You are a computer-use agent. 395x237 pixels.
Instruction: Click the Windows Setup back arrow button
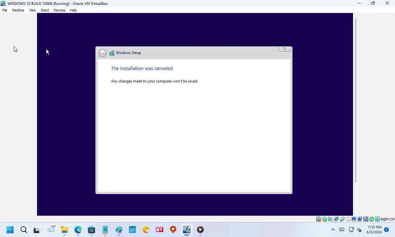(x=102, y=53)
